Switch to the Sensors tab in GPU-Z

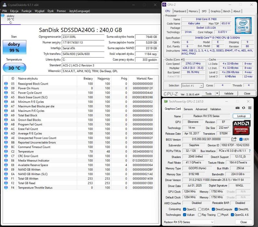tap(188, 109)
